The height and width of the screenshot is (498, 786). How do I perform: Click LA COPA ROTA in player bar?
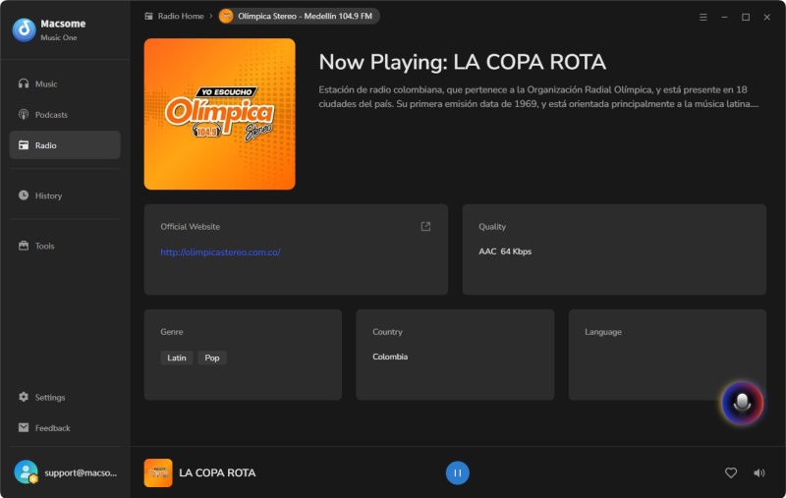pyautogui.click(x=217, y=472)
